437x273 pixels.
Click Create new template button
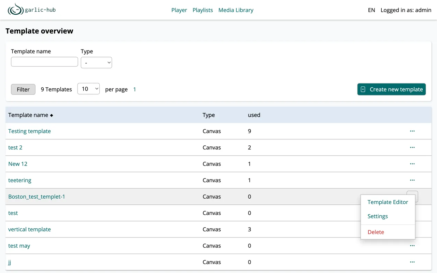click(x=392, y=89)
